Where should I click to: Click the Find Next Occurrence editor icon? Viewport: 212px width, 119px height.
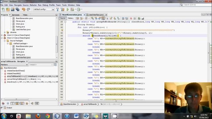pyautogui.click(x=99, y=18)
